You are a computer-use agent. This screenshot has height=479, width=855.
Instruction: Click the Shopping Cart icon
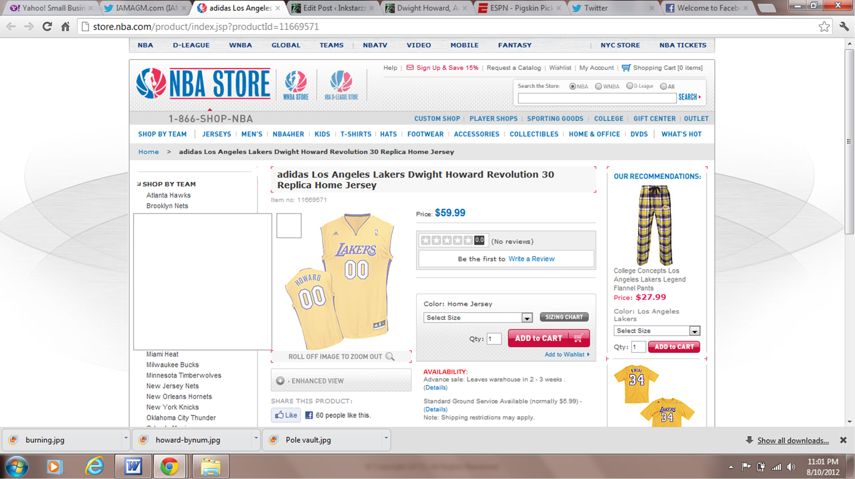pyautogui.click(x=626, y=68)
